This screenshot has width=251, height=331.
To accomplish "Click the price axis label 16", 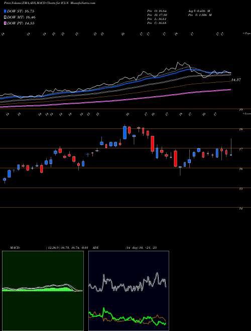I will point(240,169).
